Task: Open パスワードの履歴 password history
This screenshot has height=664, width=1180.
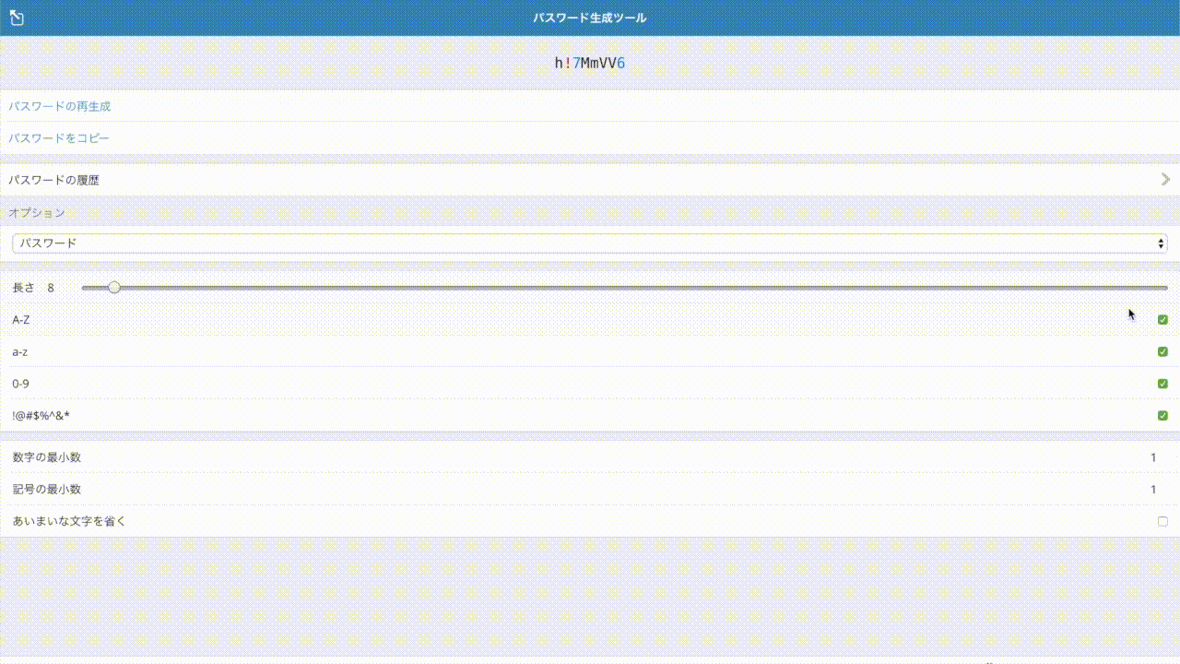Action: tap(590, 180)
